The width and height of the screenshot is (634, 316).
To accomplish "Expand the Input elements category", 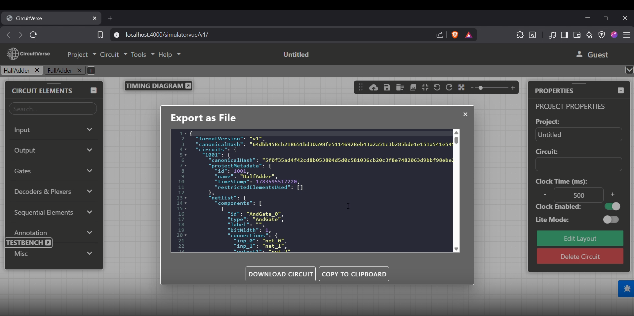I will tap(54, 130).
